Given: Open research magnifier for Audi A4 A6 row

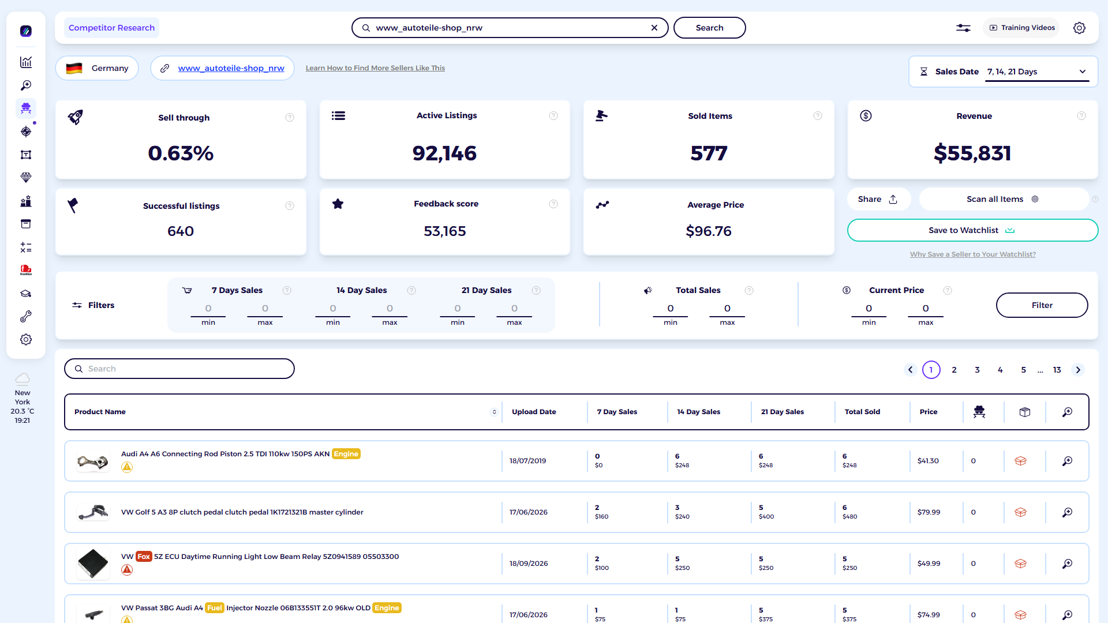Looking at the screenshot, I should (1068, 461).
